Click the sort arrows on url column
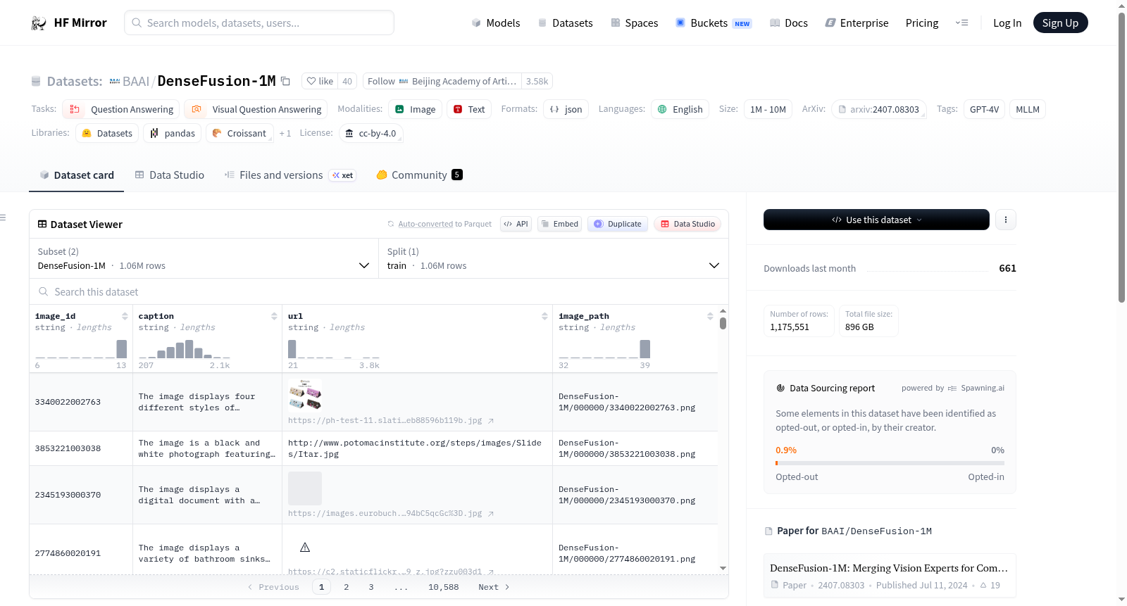1127x606 pixels. click(544, 316)
